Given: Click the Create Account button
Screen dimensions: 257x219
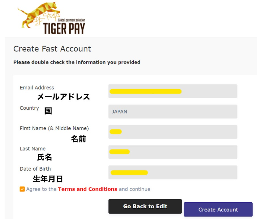Looking at the screenshot, I should point(218,210).
